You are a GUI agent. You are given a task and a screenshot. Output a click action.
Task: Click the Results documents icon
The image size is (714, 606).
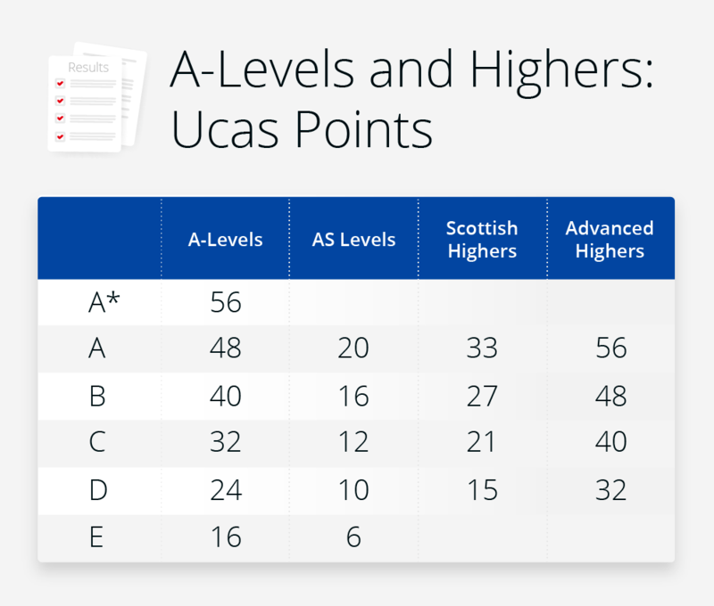point(97,97)
